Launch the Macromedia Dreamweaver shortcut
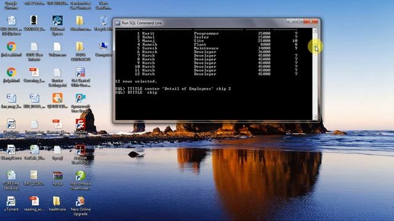The width and height of the screenshot is (394, 221). pyautogui.click(x=81, y=180)
